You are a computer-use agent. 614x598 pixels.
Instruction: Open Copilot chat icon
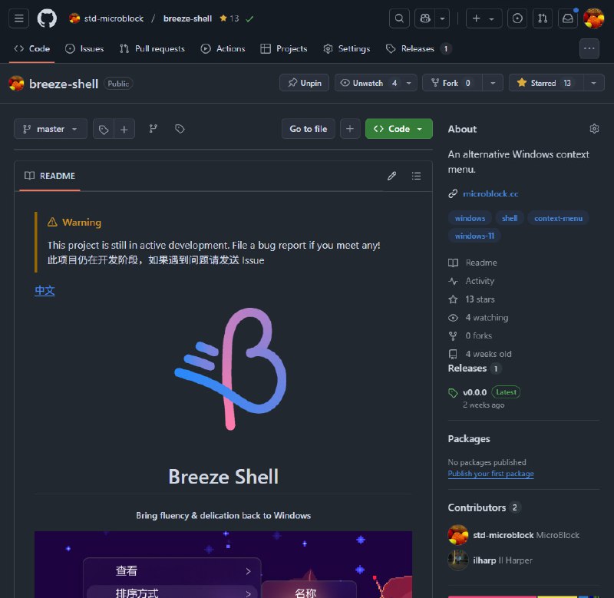coord(425,18)
